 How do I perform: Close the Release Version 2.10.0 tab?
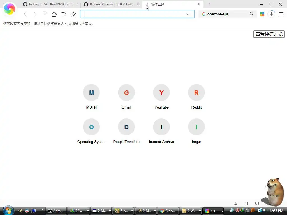pyautogui.click(x=138, y=4)
